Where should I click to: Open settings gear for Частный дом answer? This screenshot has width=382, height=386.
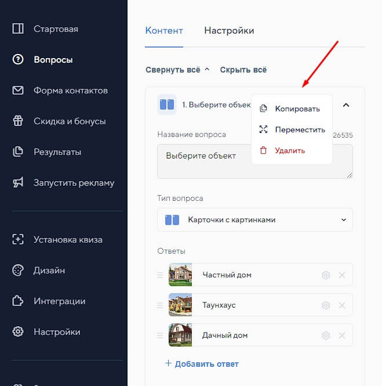[x=326, y=275]
